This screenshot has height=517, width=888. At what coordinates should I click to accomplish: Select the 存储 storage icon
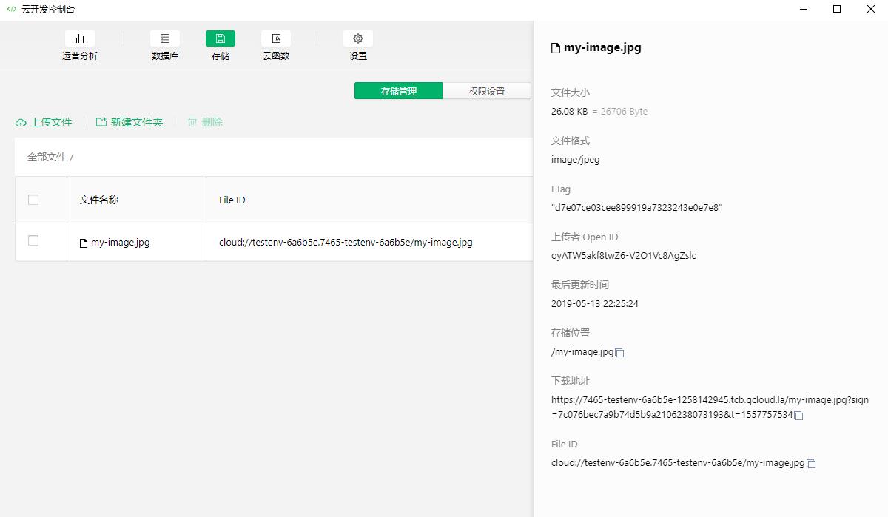[221, 39]
